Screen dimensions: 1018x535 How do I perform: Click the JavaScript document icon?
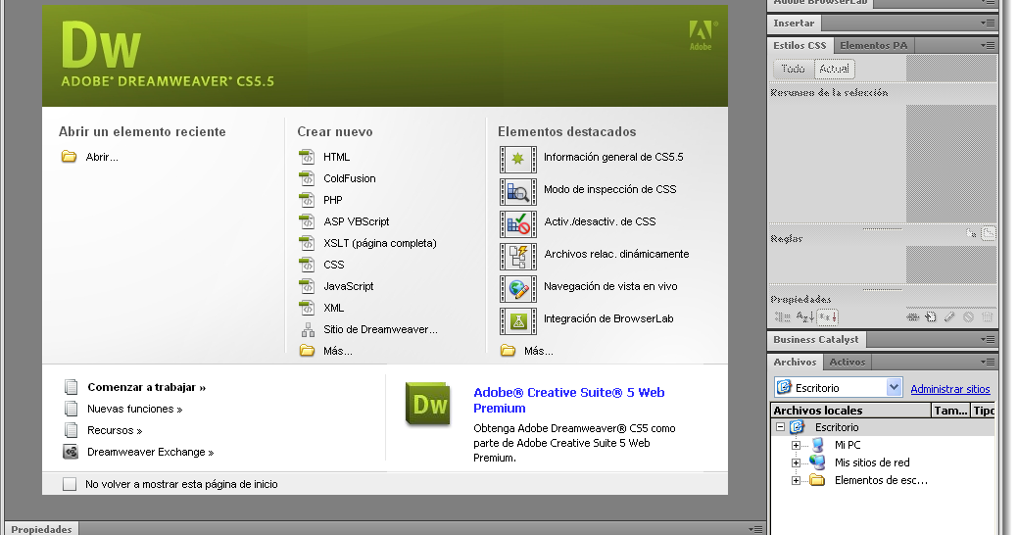(307, 286)
